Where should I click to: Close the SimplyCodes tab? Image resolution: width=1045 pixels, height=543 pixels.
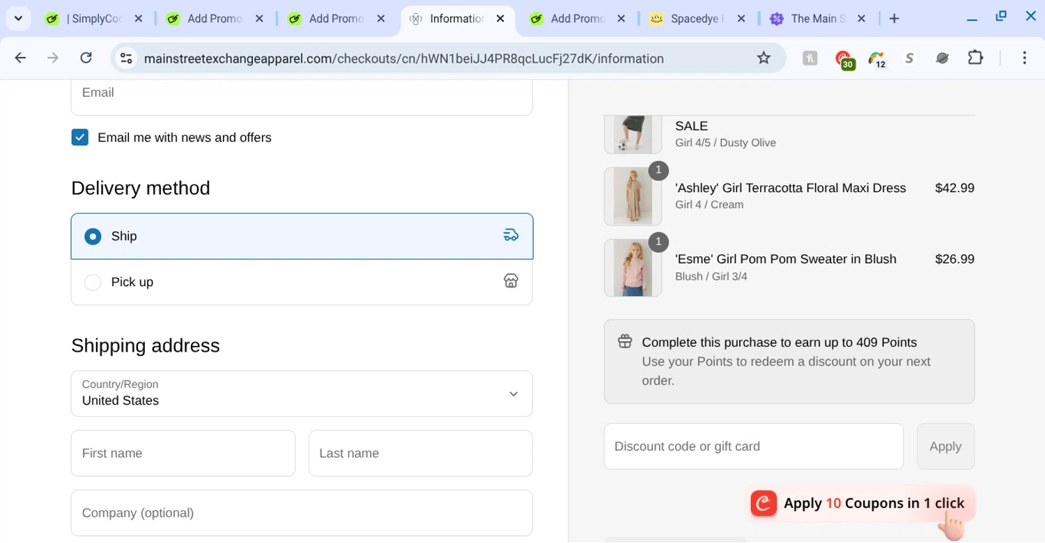(x=139, y=19)
